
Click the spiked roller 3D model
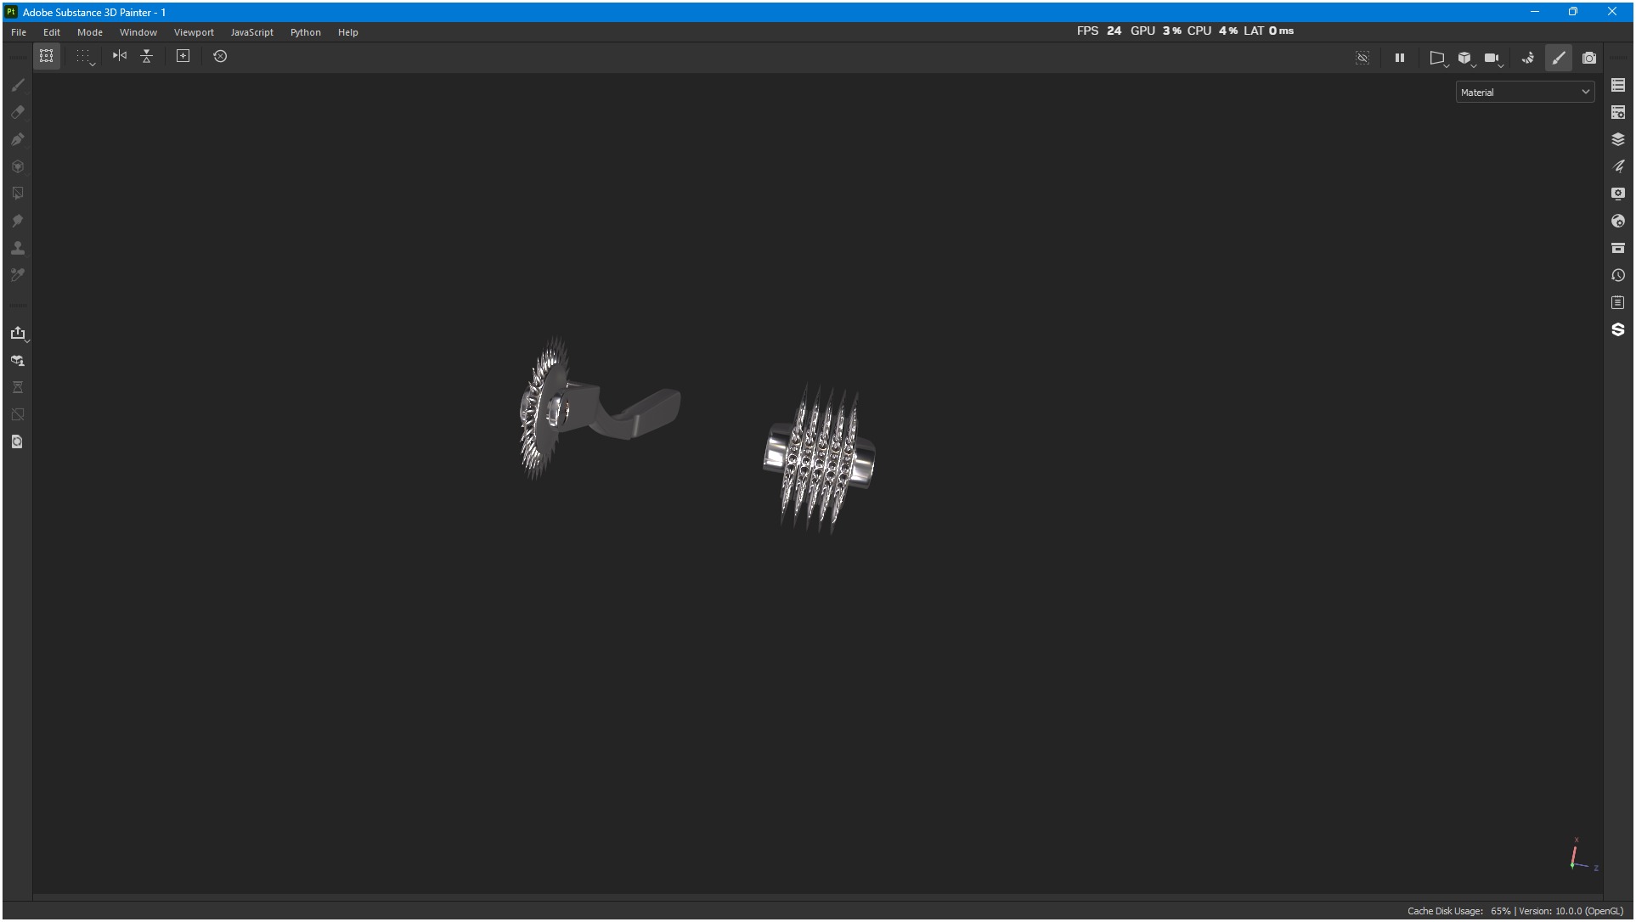(819, 459)
